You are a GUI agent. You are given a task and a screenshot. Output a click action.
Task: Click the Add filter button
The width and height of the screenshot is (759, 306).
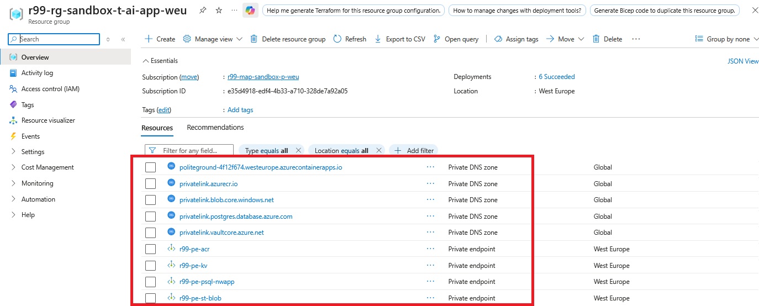click(414, 150)
